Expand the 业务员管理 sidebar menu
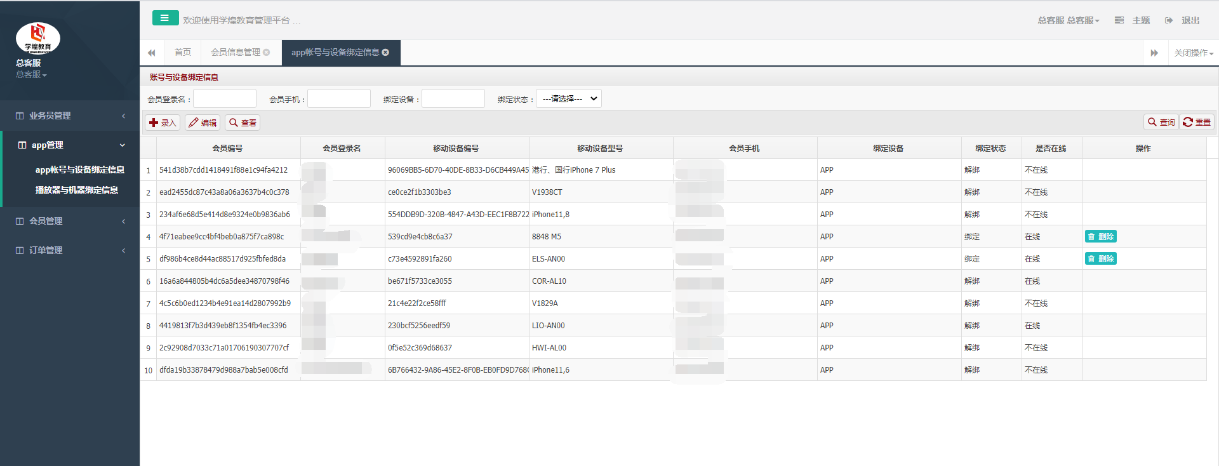Viewport: 1219px width, 466px height. (70, 116)
